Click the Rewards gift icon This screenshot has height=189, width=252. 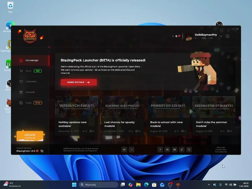(x=21, y=92)
